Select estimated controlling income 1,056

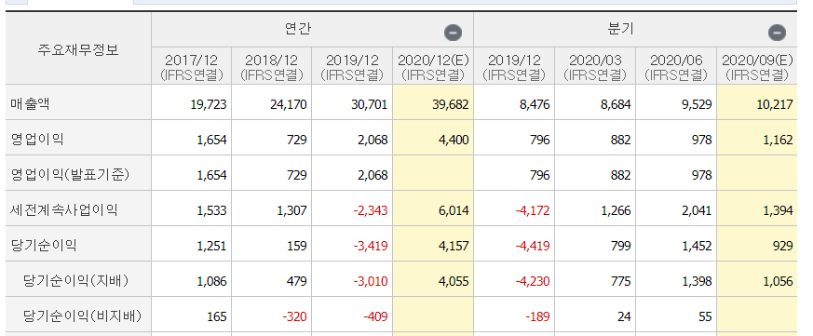point(778,281)
